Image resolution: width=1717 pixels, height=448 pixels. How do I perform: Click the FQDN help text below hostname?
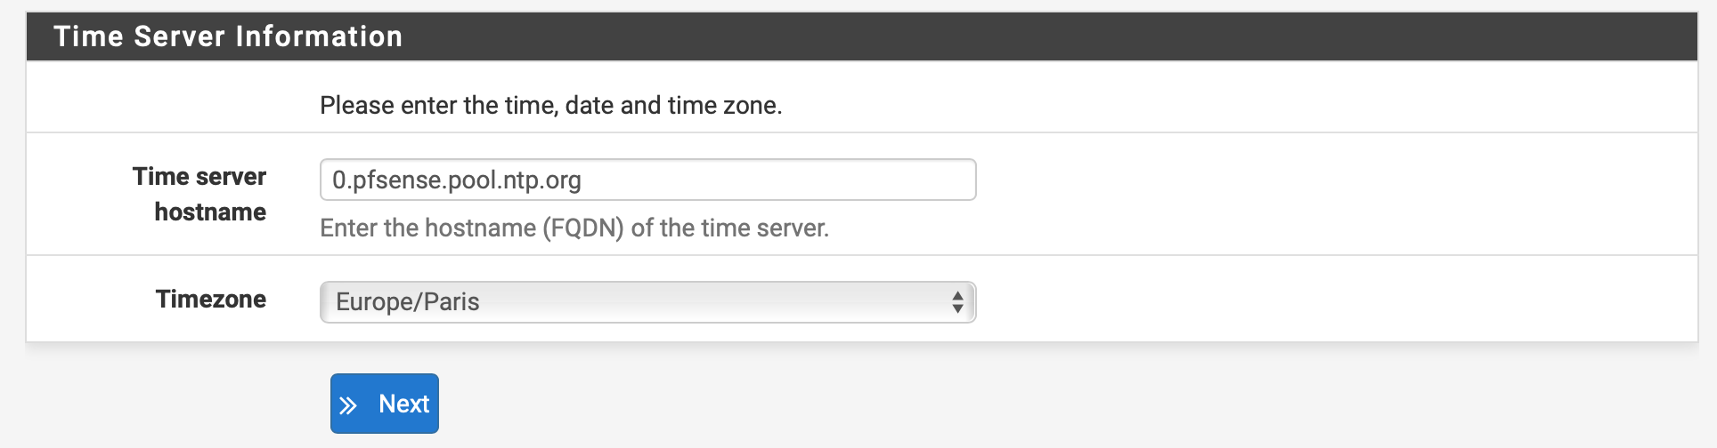click(x=574, y=228)
